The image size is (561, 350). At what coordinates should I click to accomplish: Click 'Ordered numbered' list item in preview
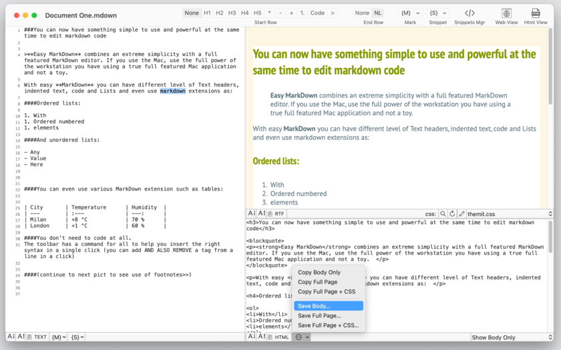pyautogui.click(x=299, y=193)
